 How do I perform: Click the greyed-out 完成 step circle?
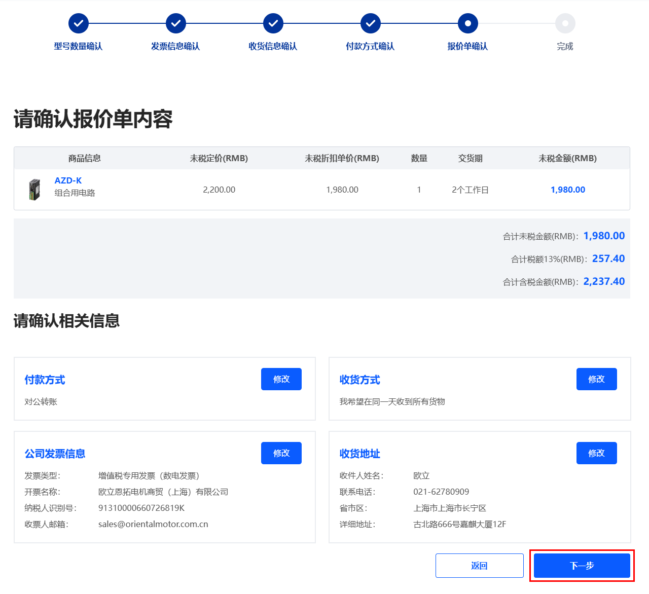(565, 23)
